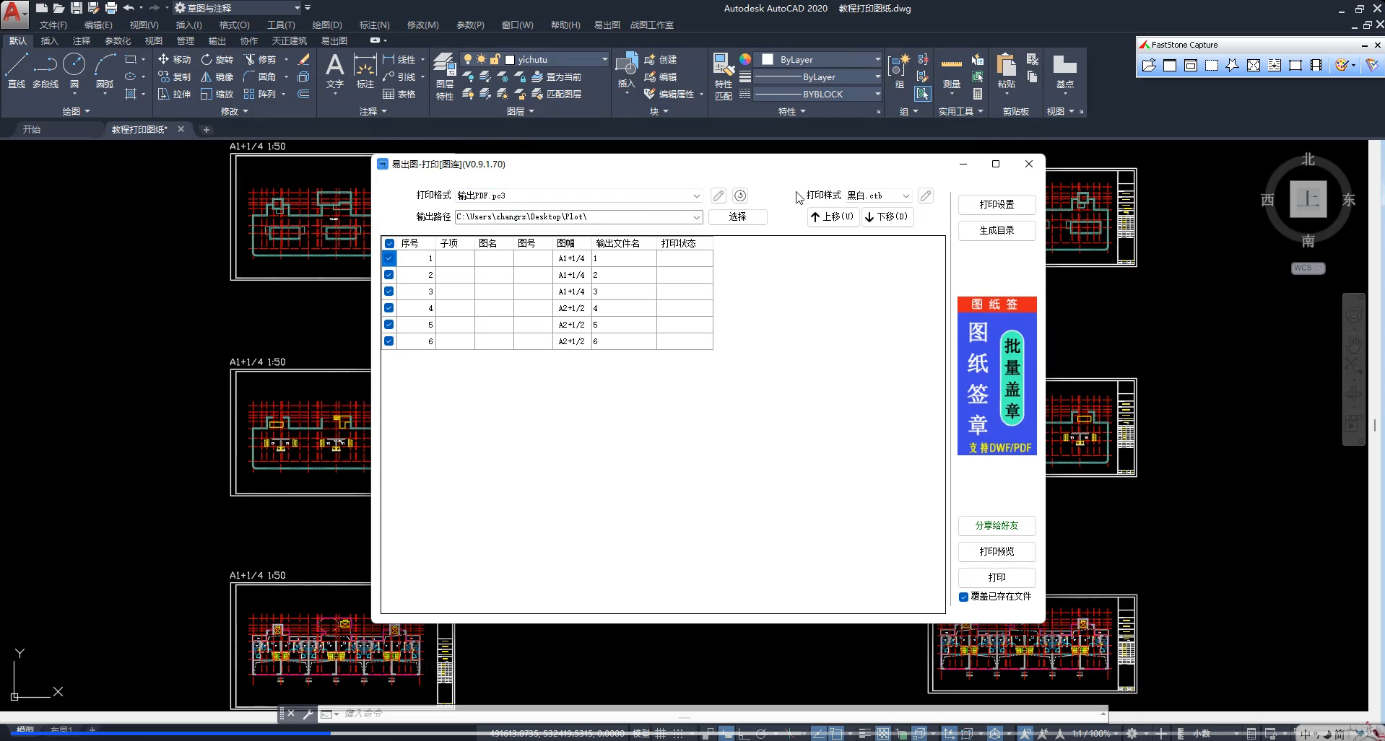Uncheck row 3 checkbox in print list

(389, 291)
